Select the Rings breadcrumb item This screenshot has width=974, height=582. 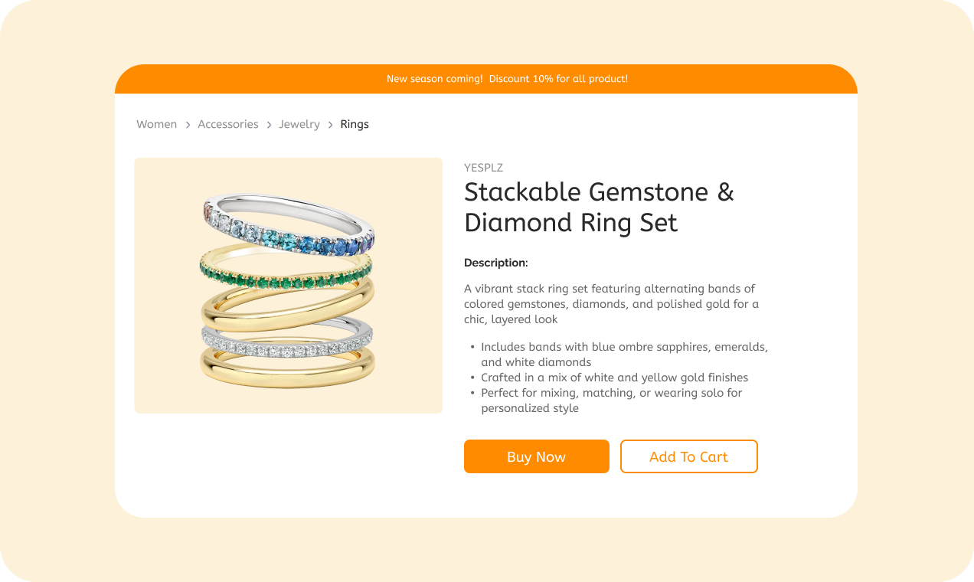(x=355, y=124)
